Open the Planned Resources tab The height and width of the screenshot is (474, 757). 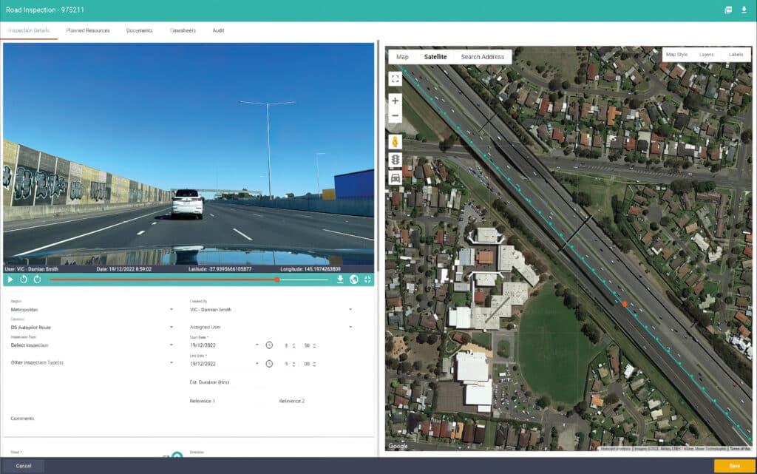coord(88,30)
